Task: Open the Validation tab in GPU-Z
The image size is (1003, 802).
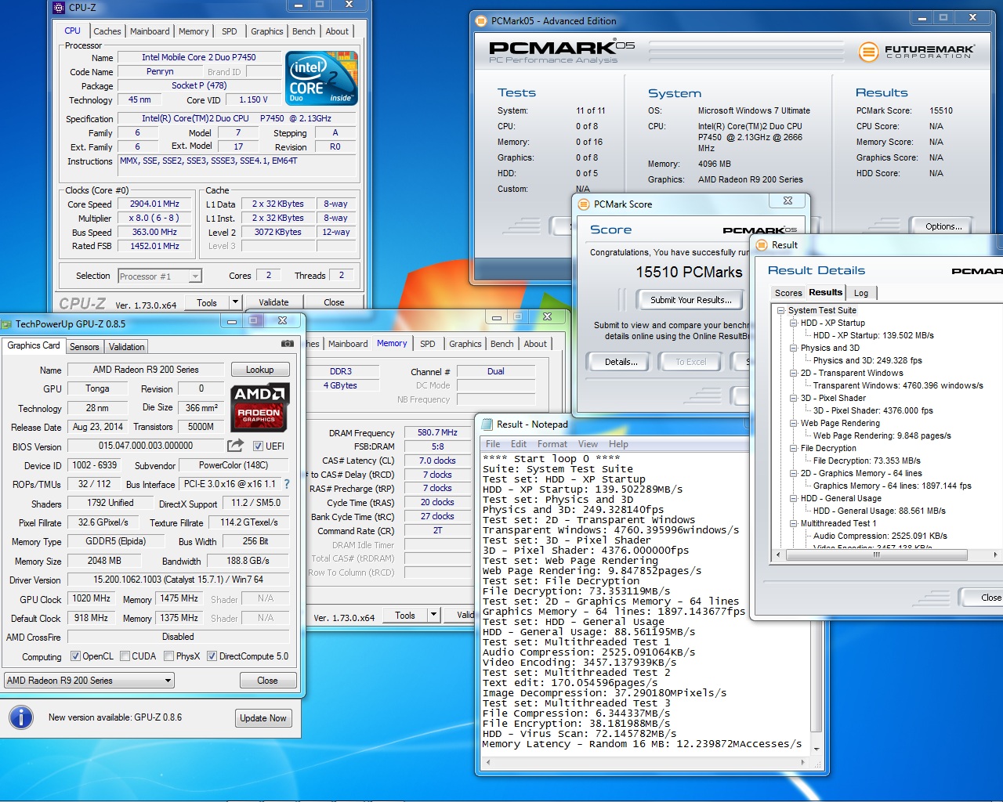Action: point(126,347)
